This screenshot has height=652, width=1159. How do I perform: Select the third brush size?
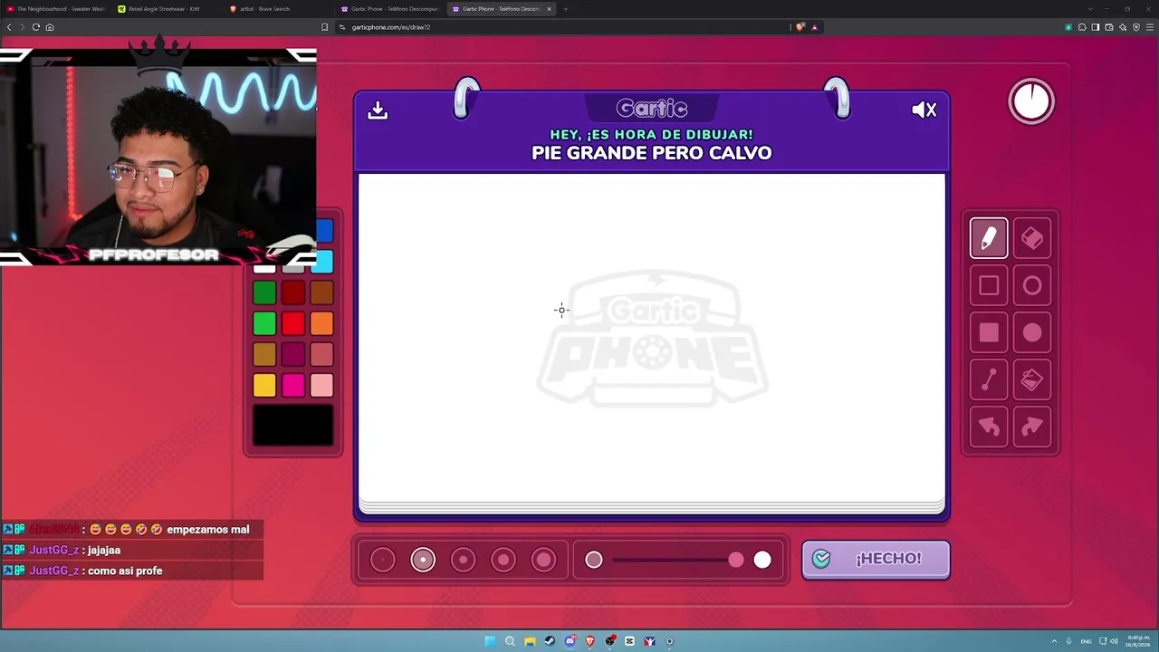(x=463, y=561)
